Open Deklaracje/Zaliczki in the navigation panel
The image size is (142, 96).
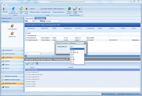[12, 54]
